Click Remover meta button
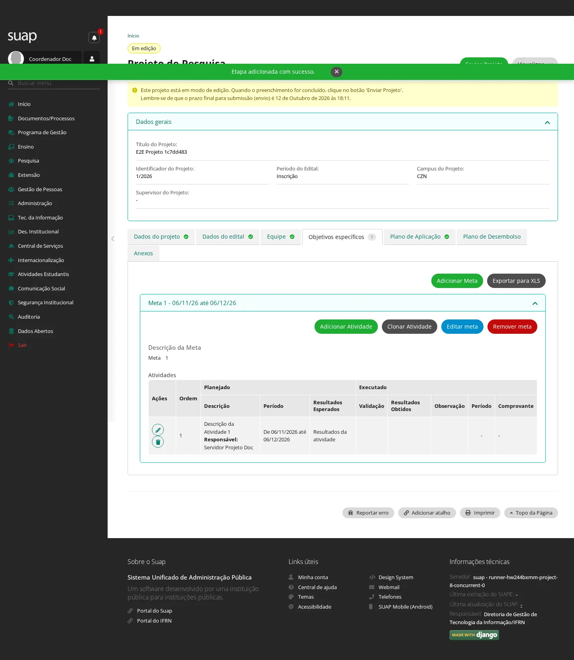 click(512, 327)
